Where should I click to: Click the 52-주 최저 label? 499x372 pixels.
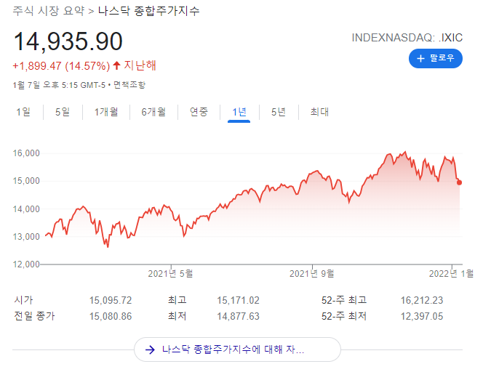pos(344,316)
